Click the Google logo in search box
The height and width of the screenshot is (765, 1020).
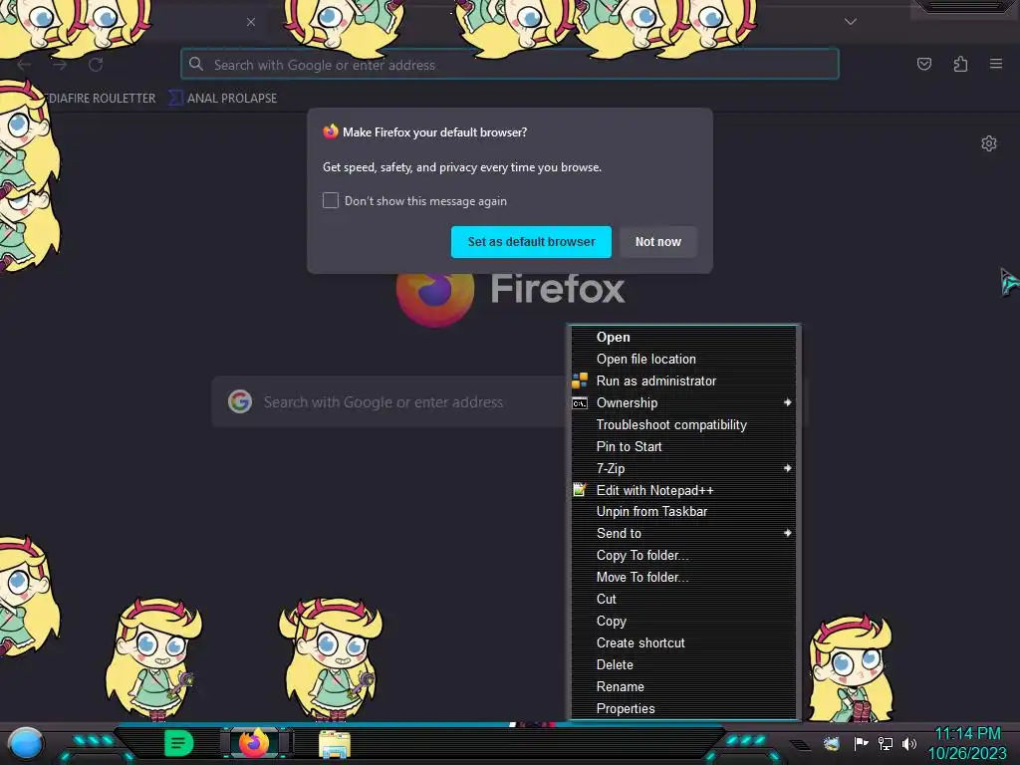[240, 402]
